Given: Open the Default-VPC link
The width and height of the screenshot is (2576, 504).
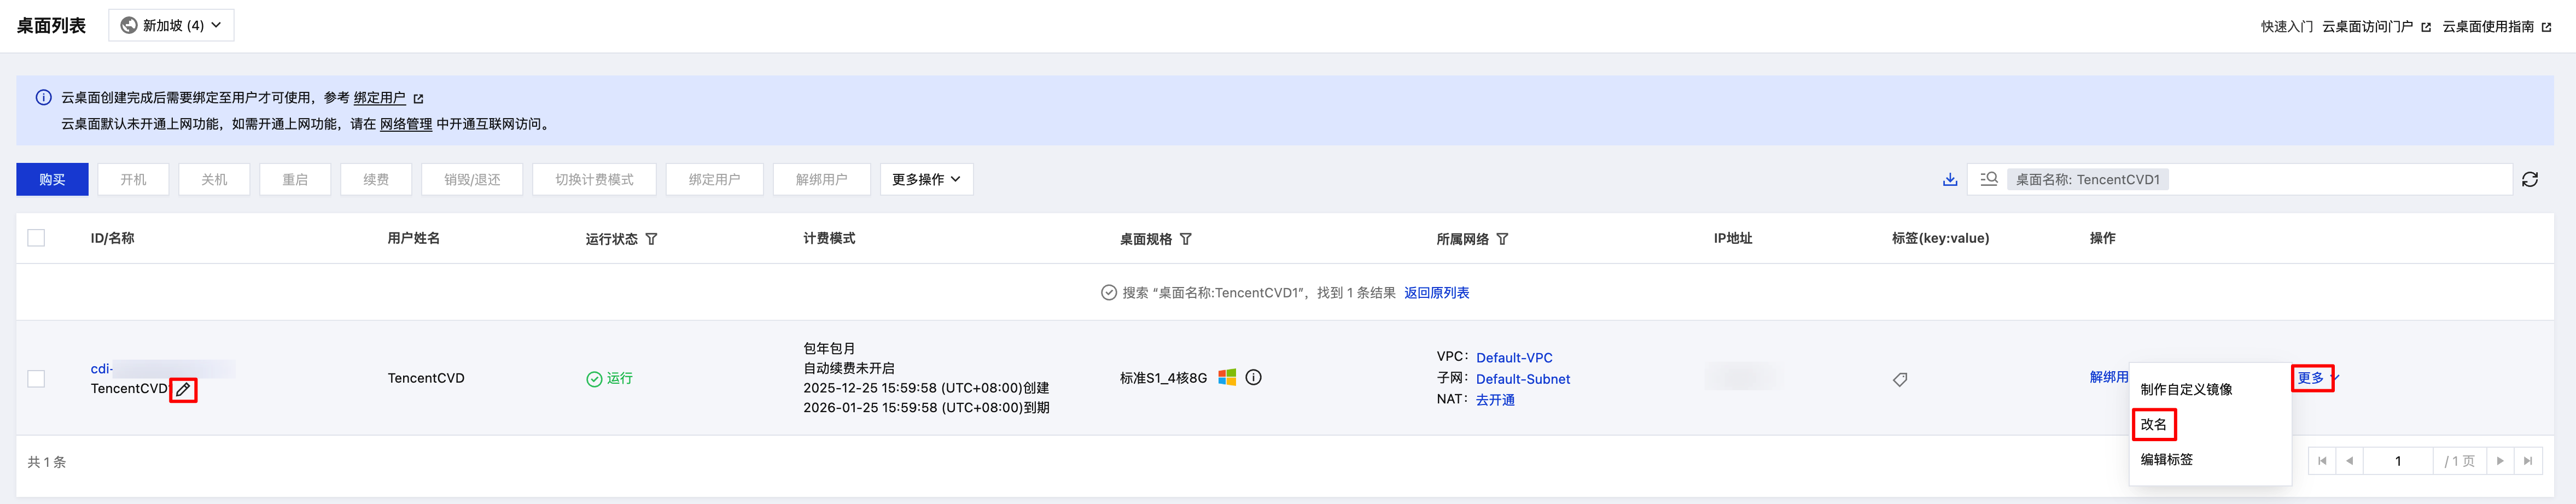Looking at the screenshot, I should pos(1514,358).
